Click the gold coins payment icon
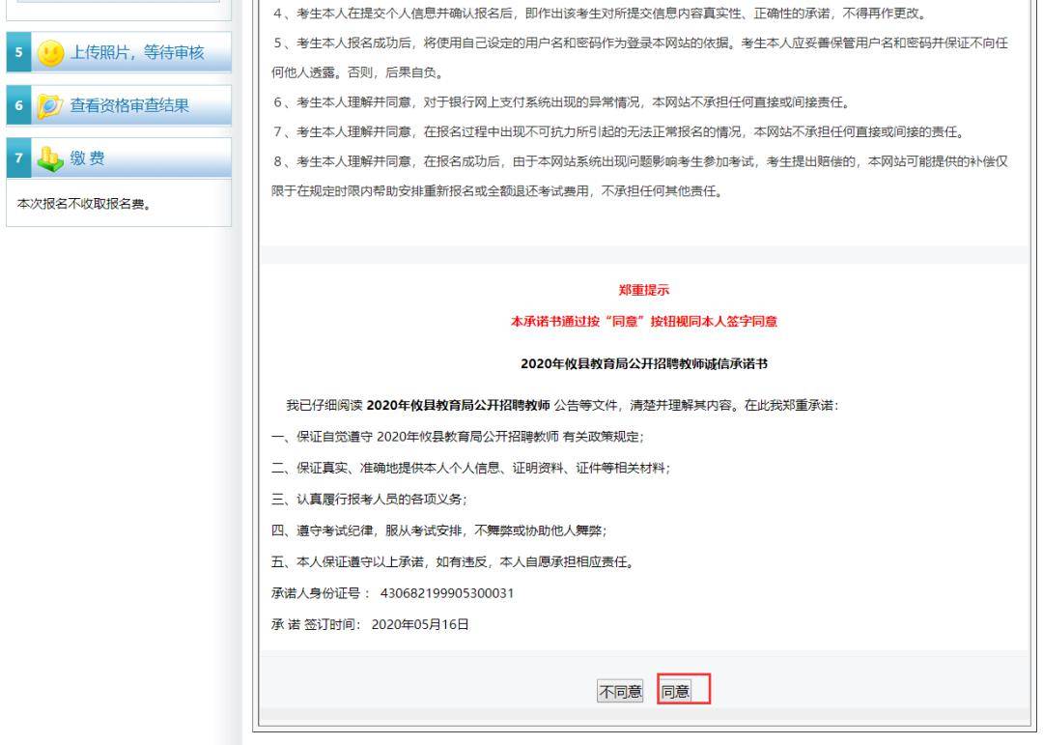This screenshot has height=745, width=1043. pos(50,158)
